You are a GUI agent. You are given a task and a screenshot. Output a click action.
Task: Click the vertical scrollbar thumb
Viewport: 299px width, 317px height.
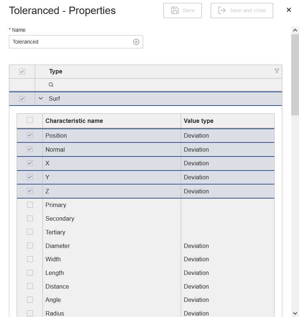[295, 74]
